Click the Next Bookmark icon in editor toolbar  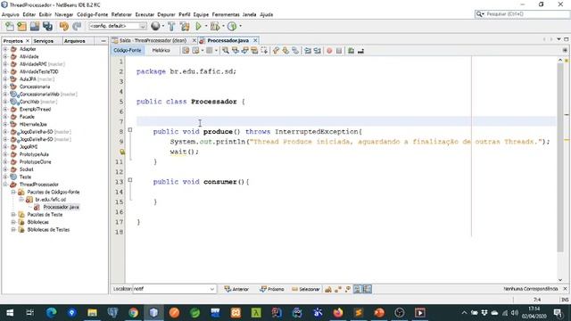pos(285,51)
